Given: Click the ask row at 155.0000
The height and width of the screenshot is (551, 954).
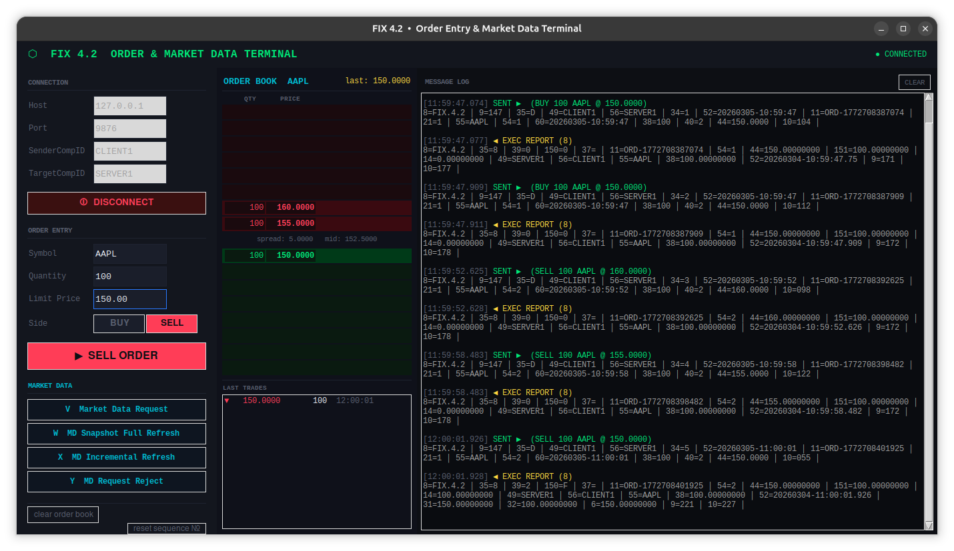Looking at the screenshot, I should (x=317, y=224).
